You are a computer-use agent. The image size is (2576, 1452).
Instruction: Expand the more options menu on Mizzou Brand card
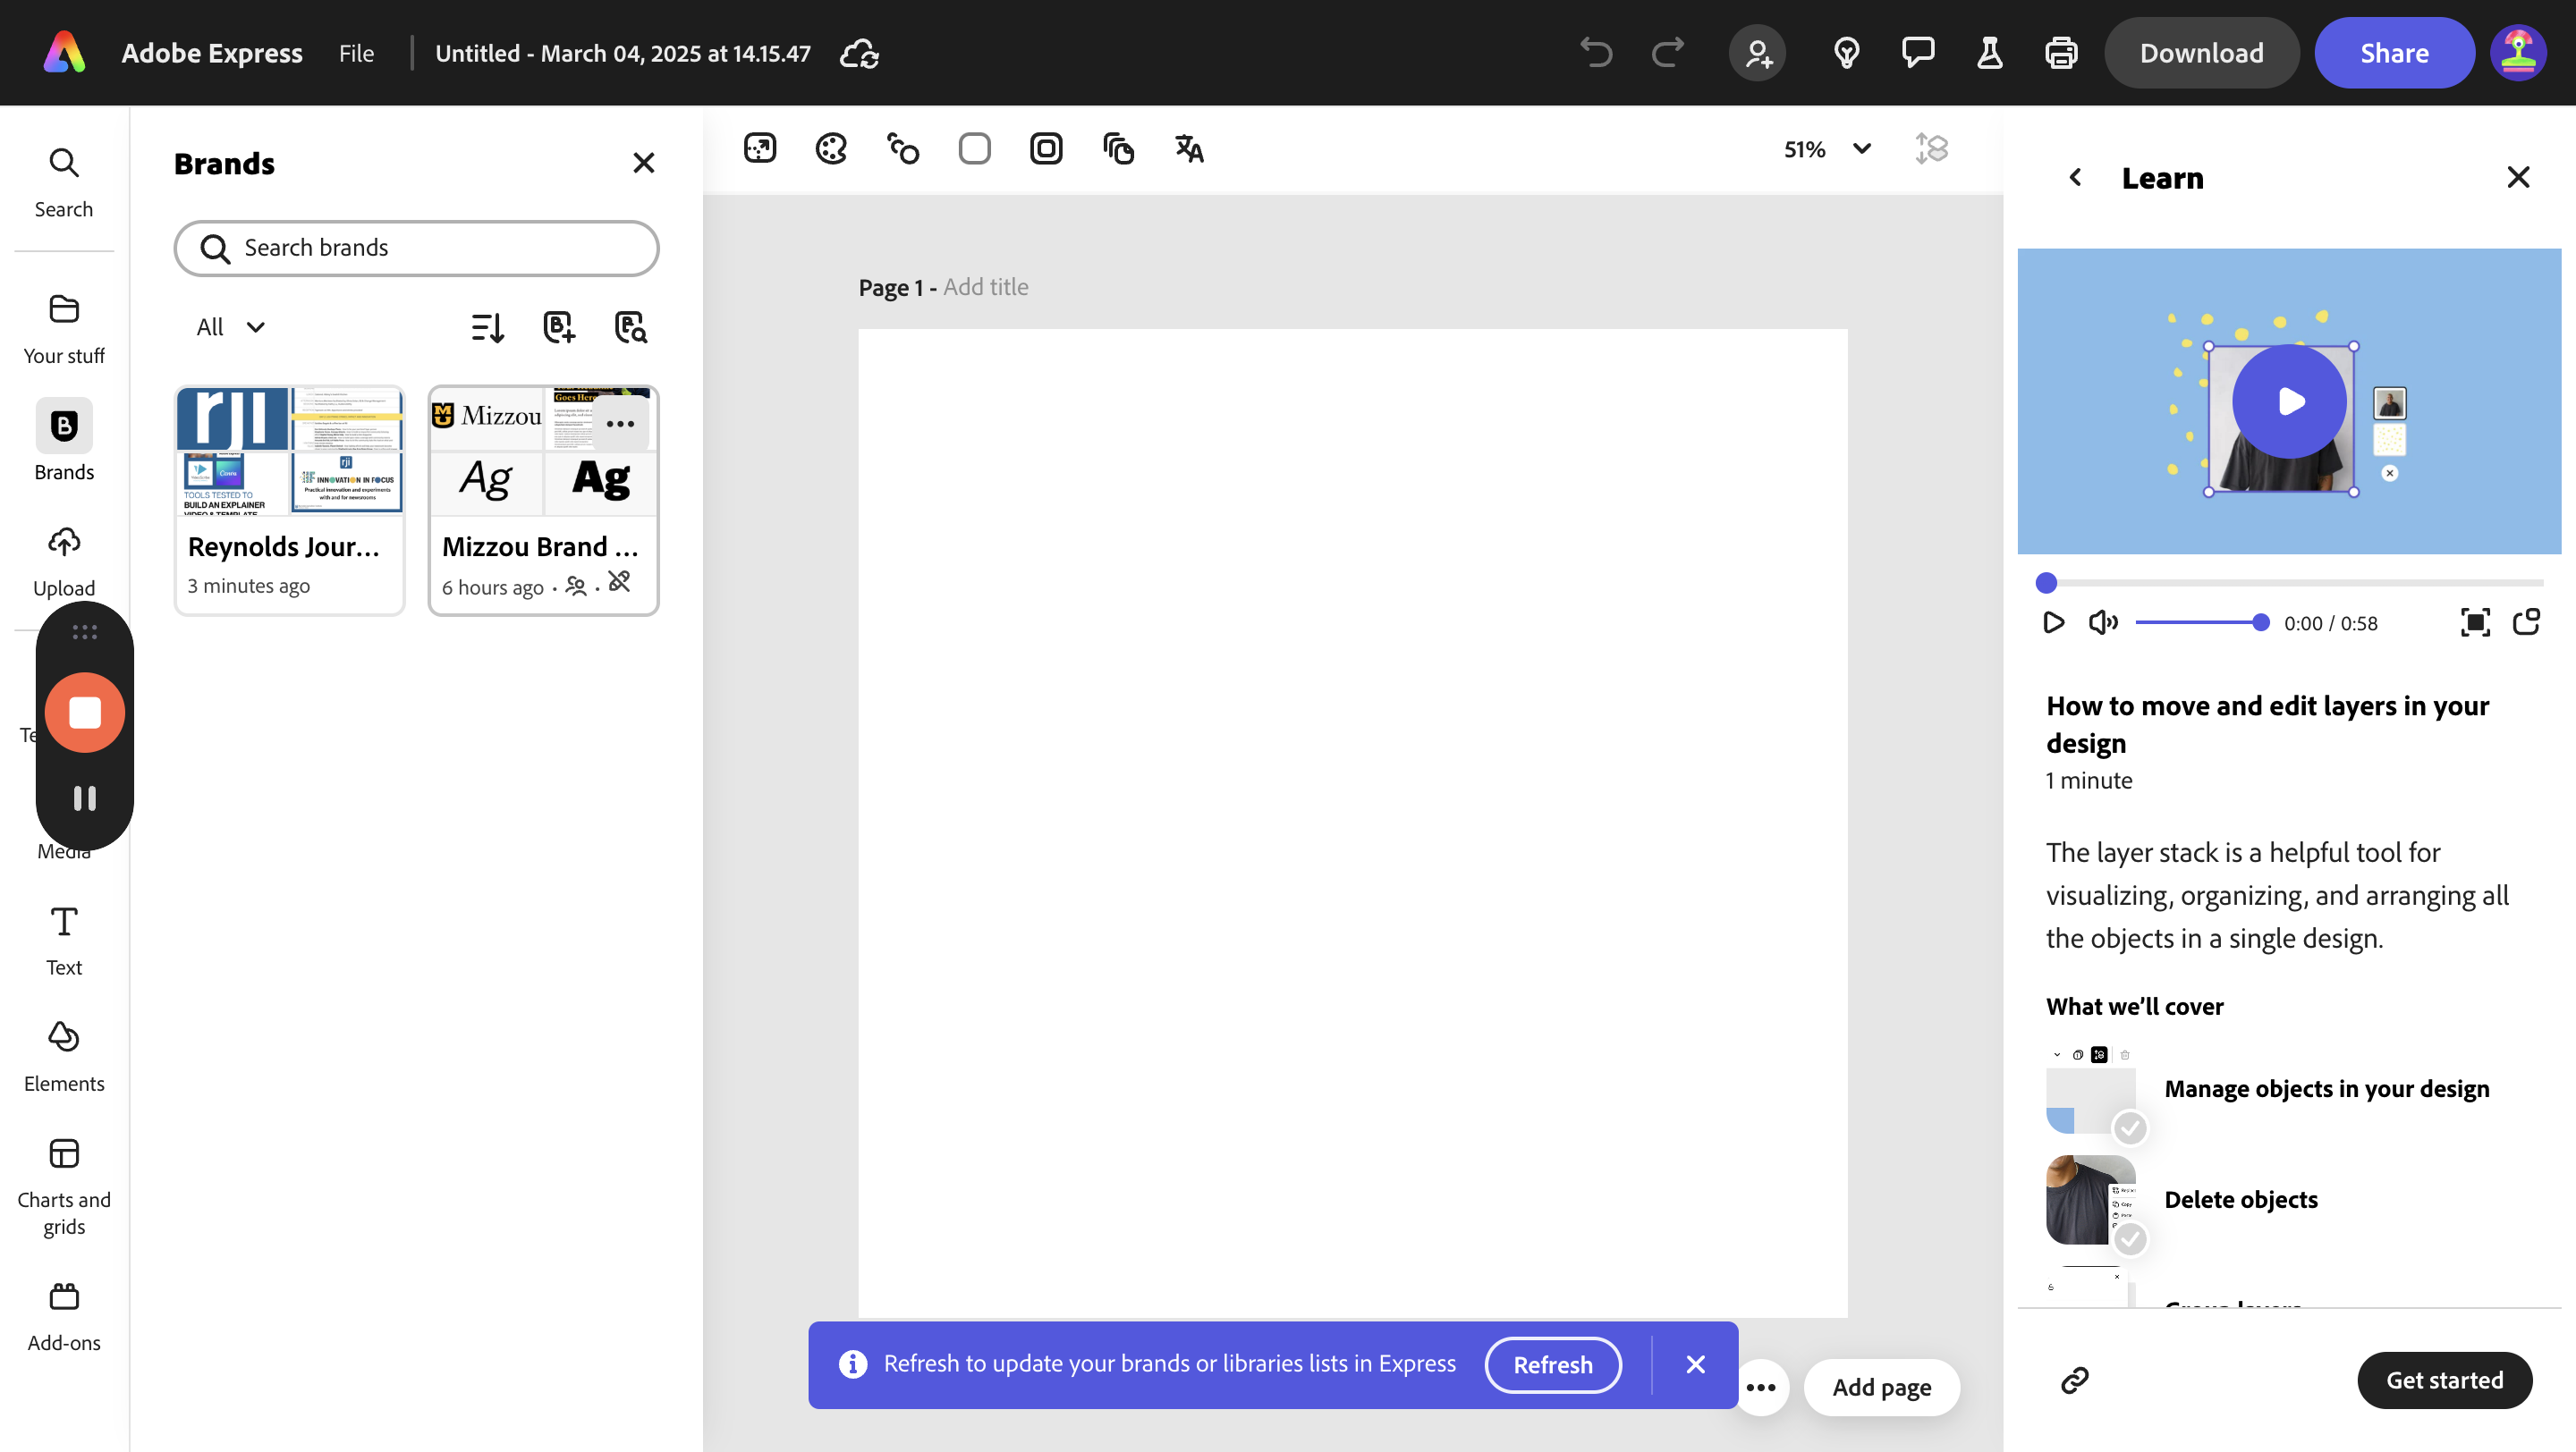(x=621, y=423)
